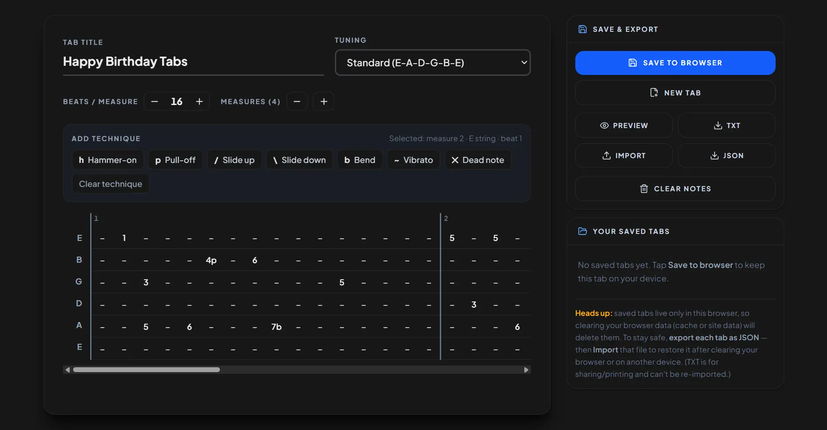The width and height of the screenshot is (827, 430).
Task: Apply the Slide down technique
Action: [x=299, y=160]
